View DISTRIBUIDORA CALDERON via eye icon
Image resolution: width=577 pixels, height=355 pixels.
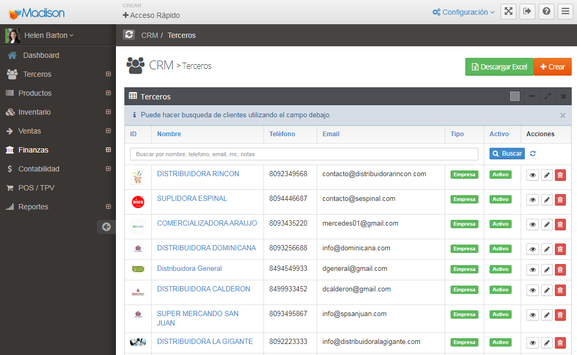(x=532, y=290)
